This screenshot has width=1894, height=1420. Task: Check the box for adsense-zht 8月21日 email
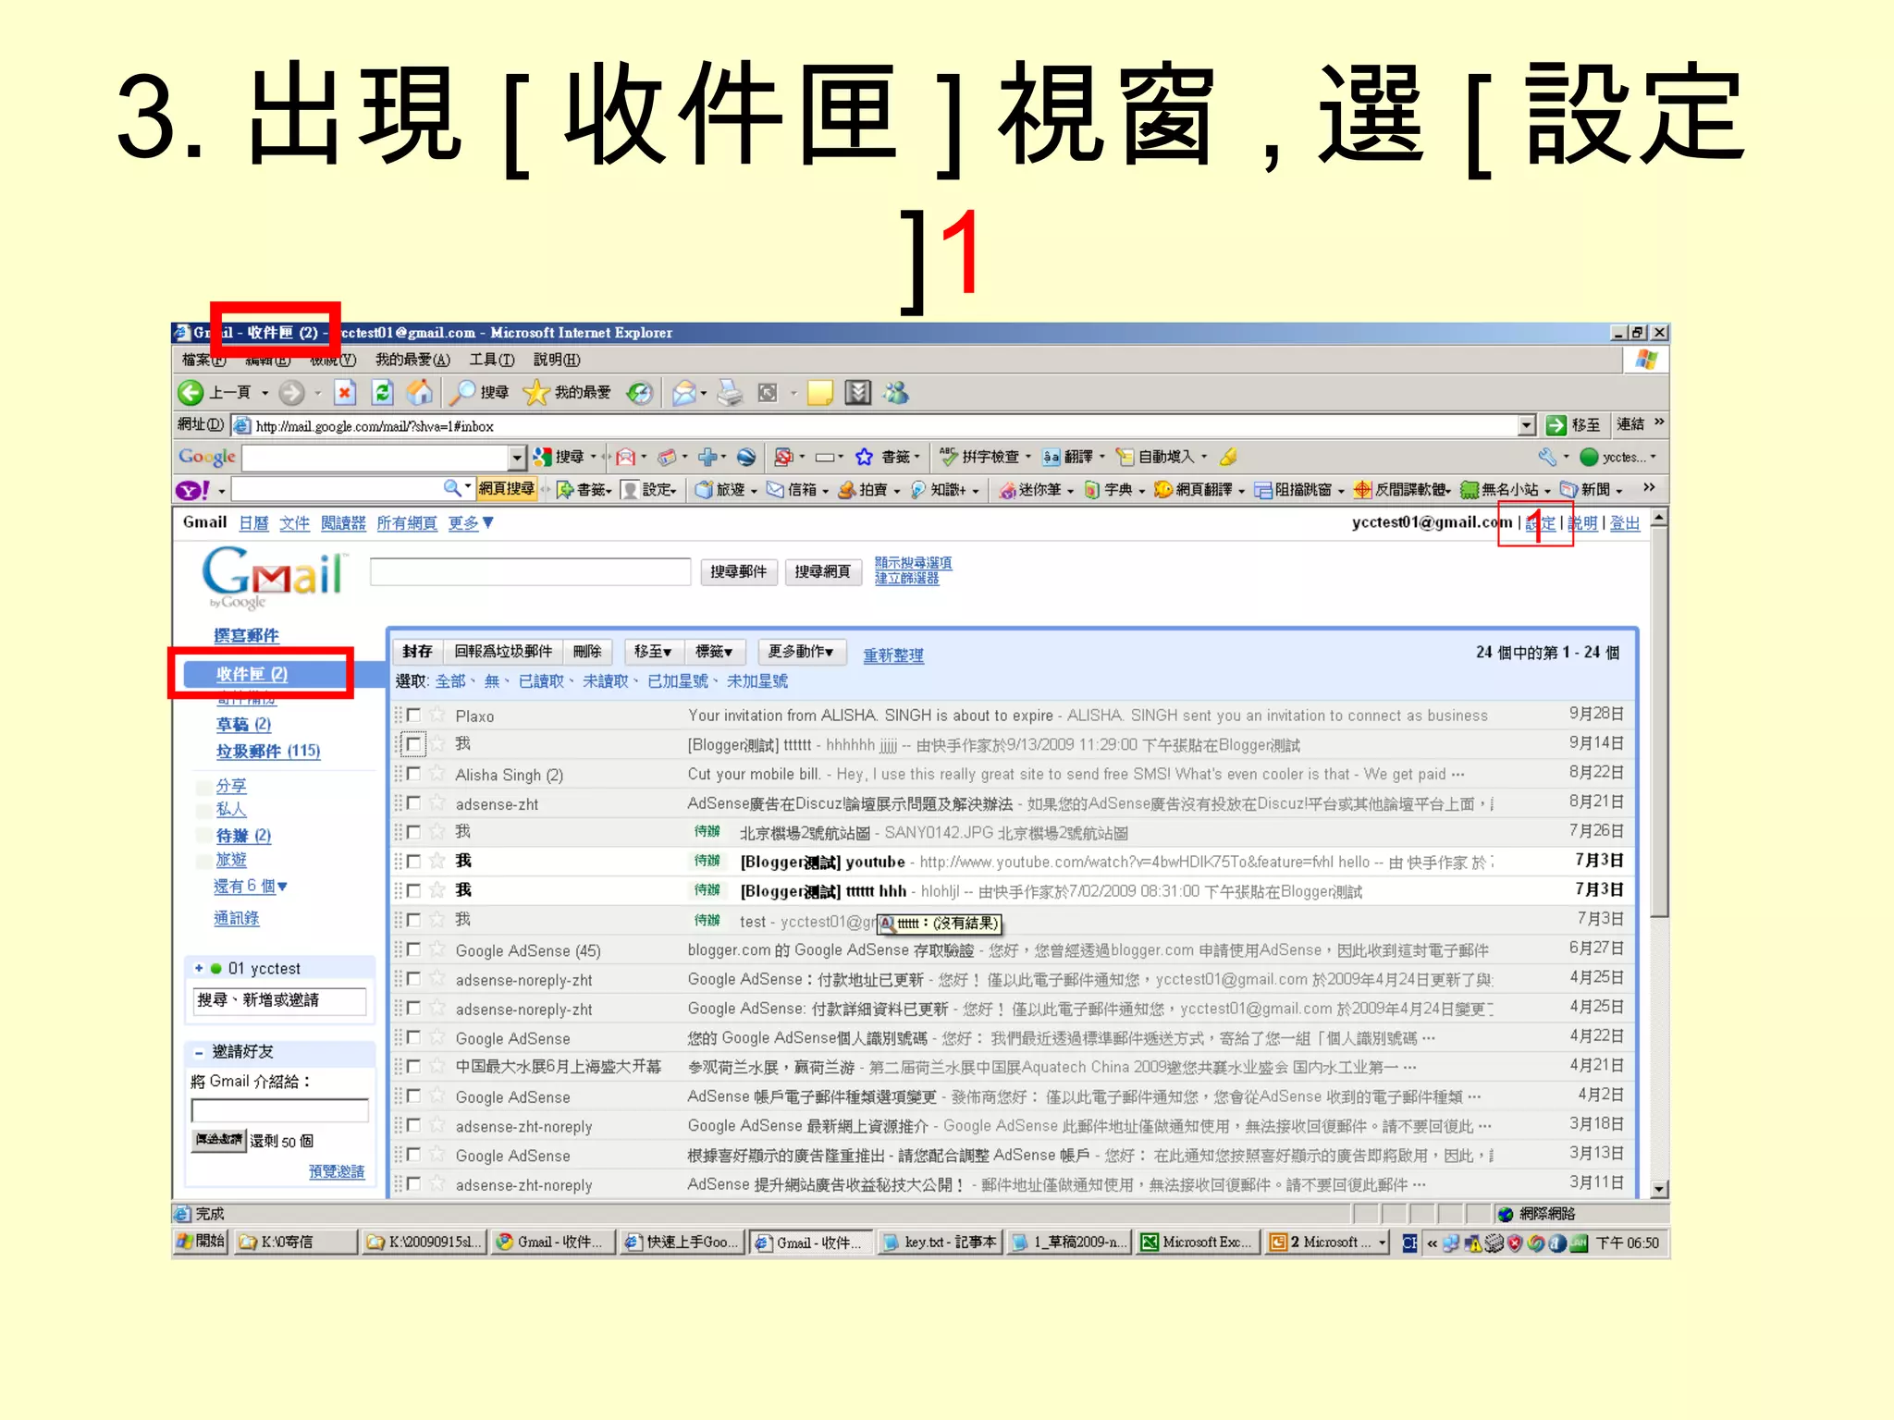point(413,803)
